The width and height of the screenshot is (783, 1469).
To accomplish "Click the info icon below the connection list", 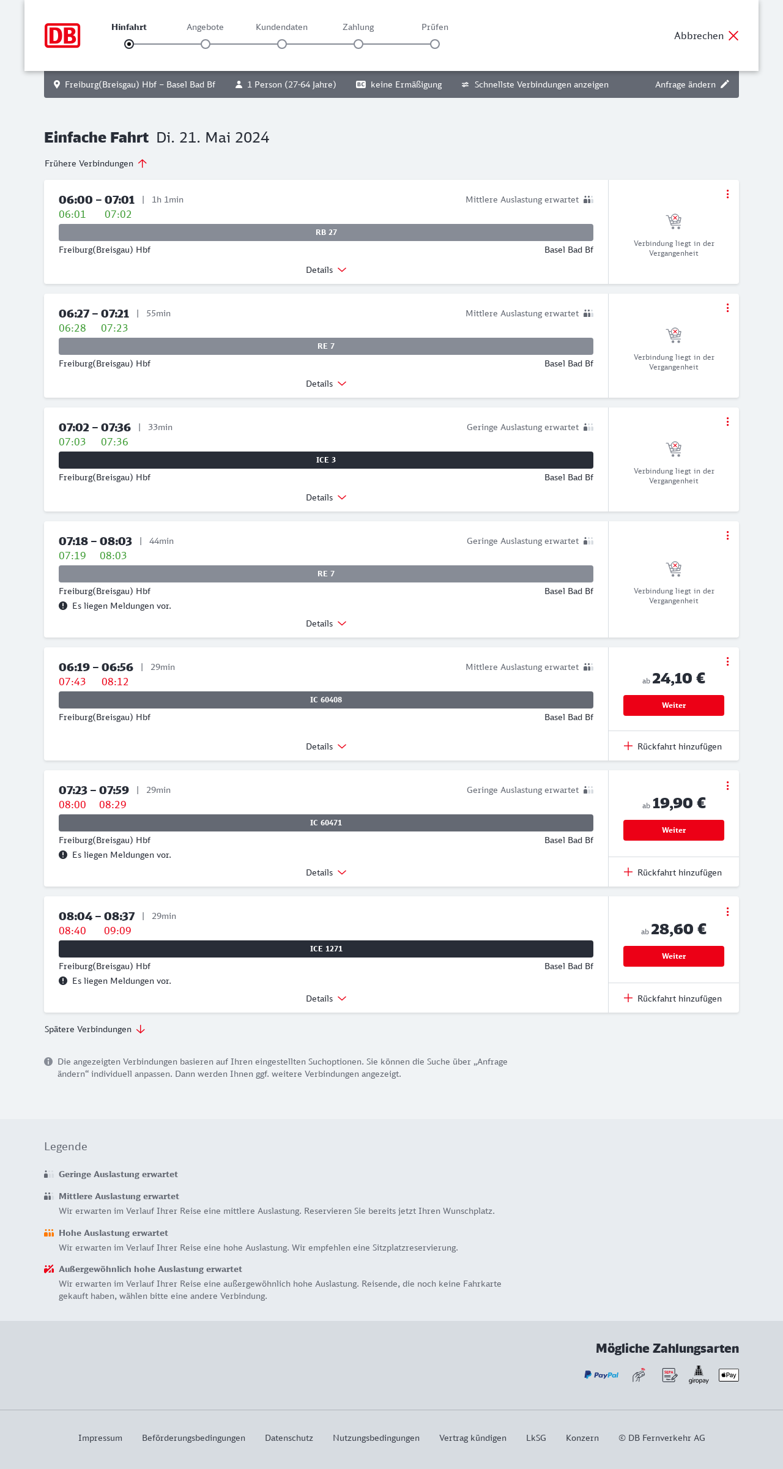I will 48,1062.
